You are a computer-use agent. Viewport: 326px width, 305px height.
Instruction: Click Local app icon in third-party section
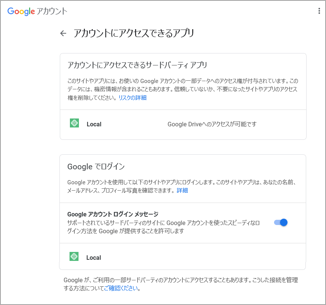pyautogui.click(x=74, y=123)
